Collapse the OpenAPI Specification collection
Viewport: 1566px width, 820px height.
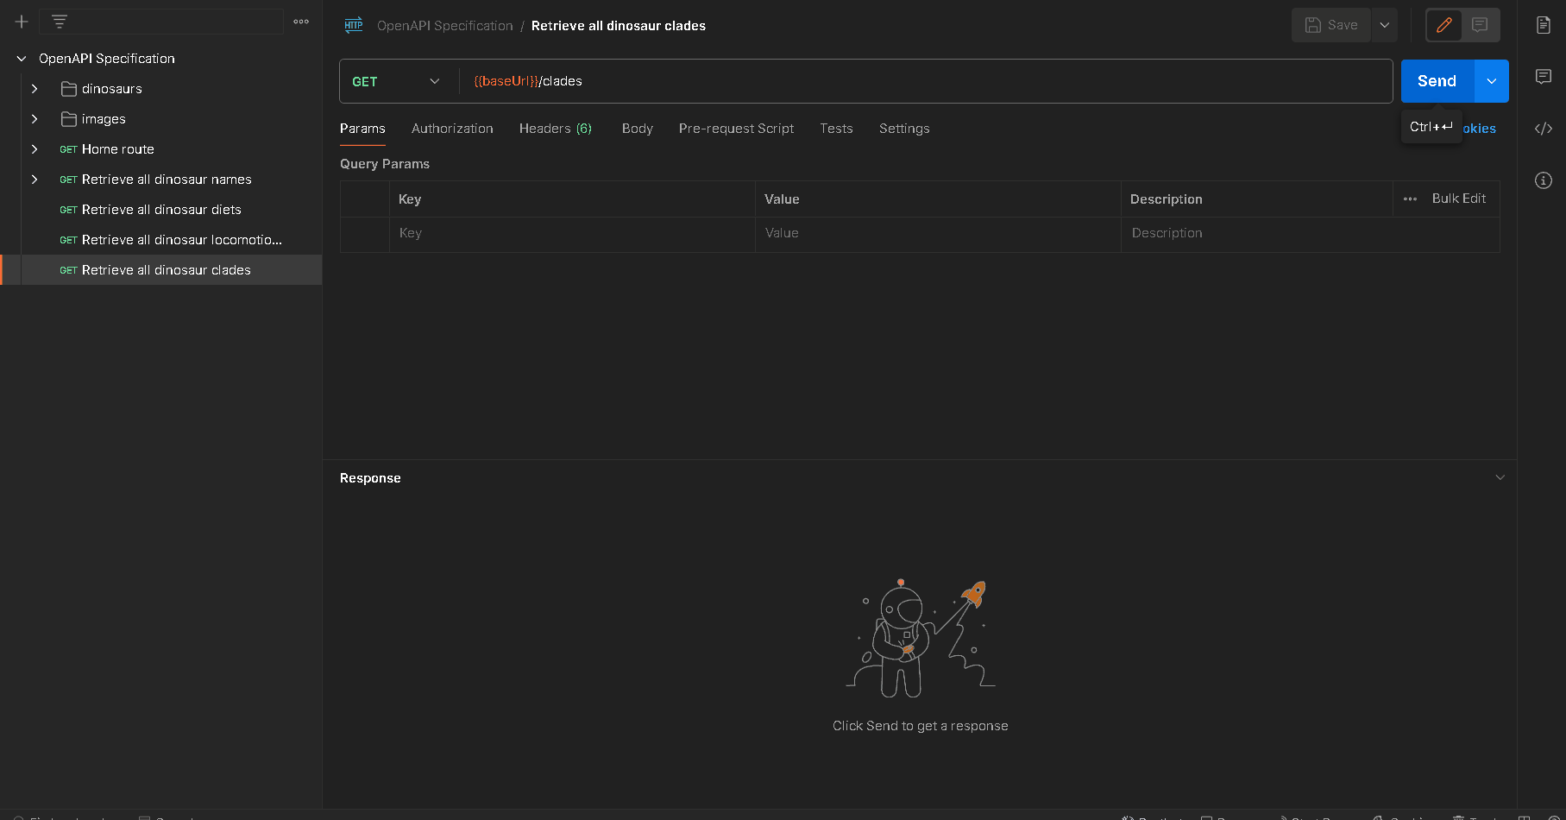point(22,59)
